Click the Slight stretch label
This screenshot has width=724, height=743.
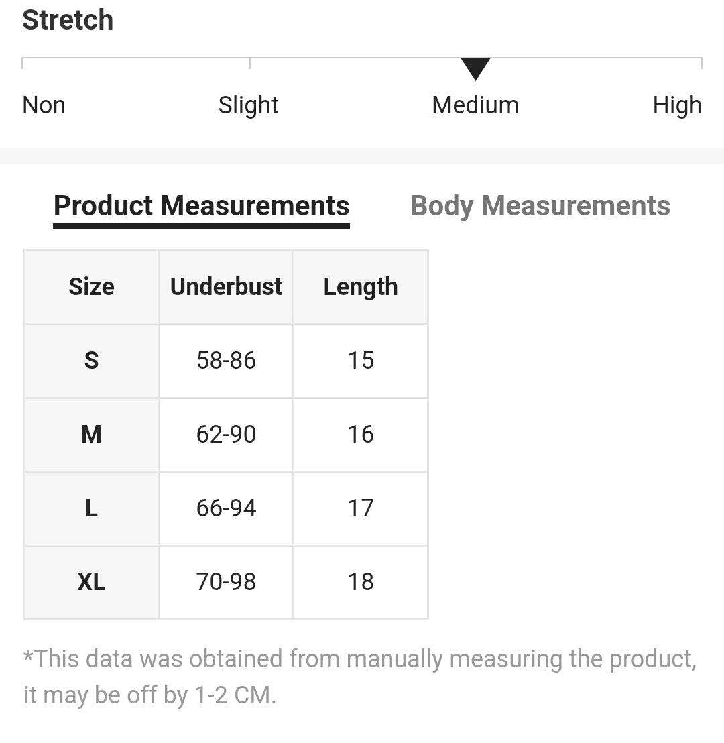[248, 105]
